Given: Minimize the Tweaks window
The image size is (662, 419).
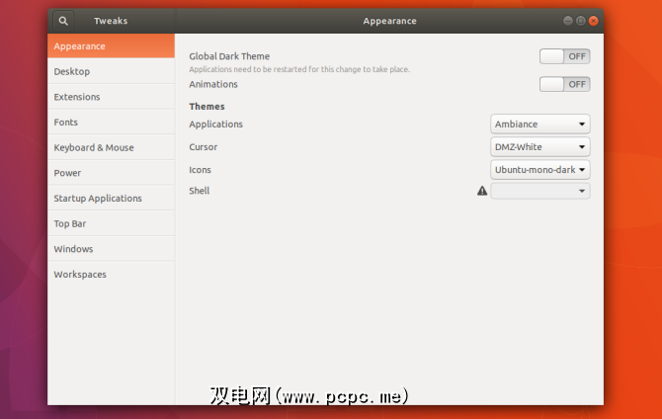Looking at the screenshot, I should [x=568, y=21].
